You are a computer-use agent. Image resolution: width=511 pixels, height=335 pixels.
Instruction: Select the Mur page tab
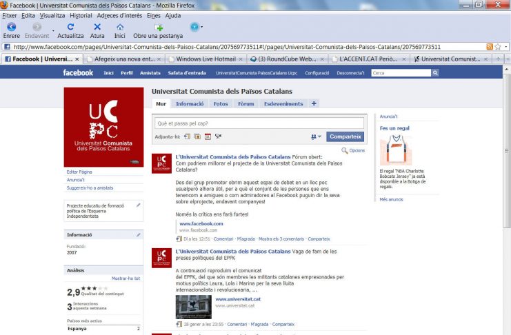click(x=161, y=103)
